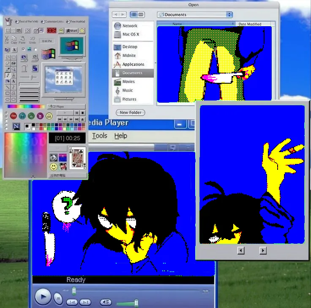Image resolution: width=311 pixels, height=308 pixels.
Task: Click the Free HotMail link
Action: point(76,22)
